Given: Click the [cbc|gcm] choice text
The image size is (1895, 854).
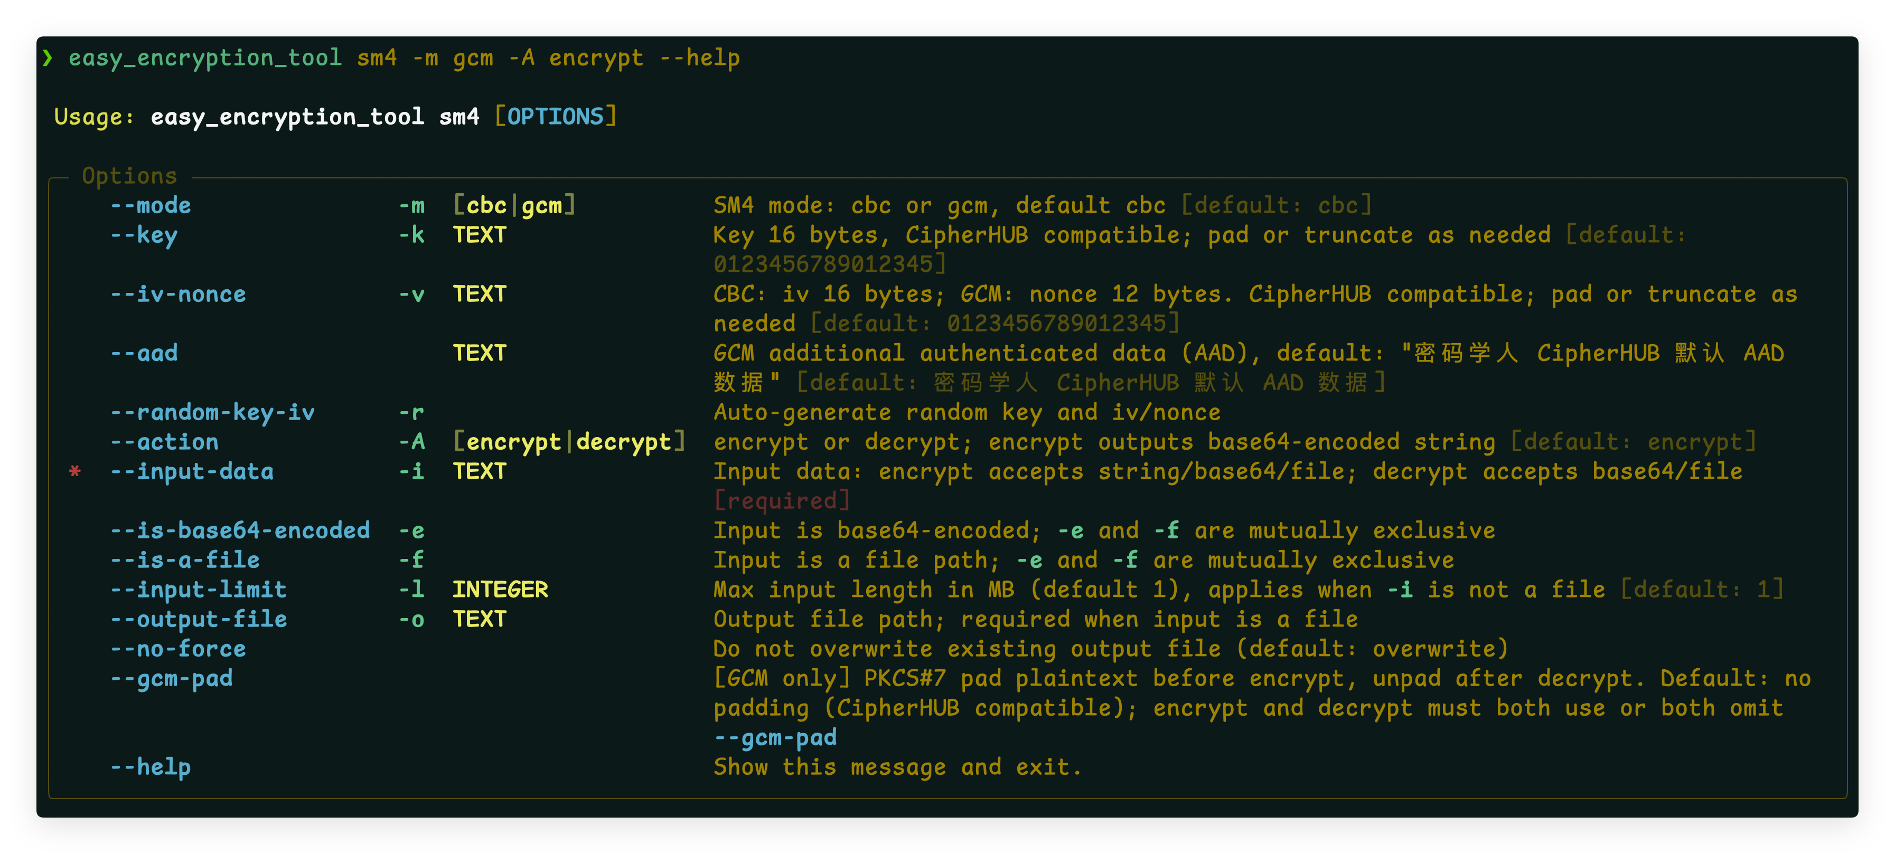Looking at the screenshot, I should pos(514,205).
